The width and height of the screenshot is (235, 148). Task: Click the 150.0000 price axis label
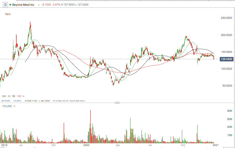226,52
